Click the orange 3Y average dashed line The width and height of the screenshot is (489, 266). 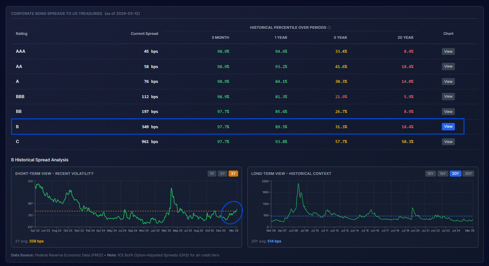131,211
